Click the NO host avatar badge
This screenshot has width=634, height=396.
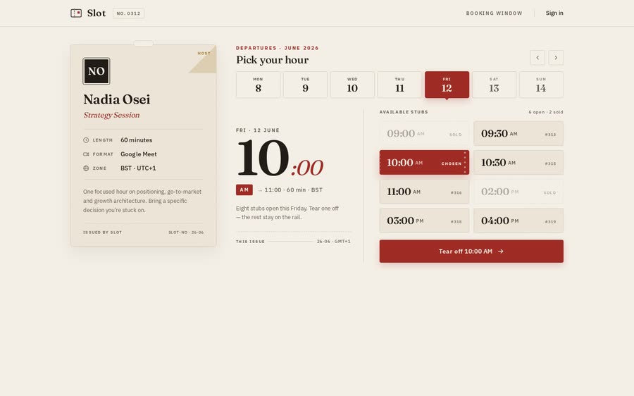(97, 71)
